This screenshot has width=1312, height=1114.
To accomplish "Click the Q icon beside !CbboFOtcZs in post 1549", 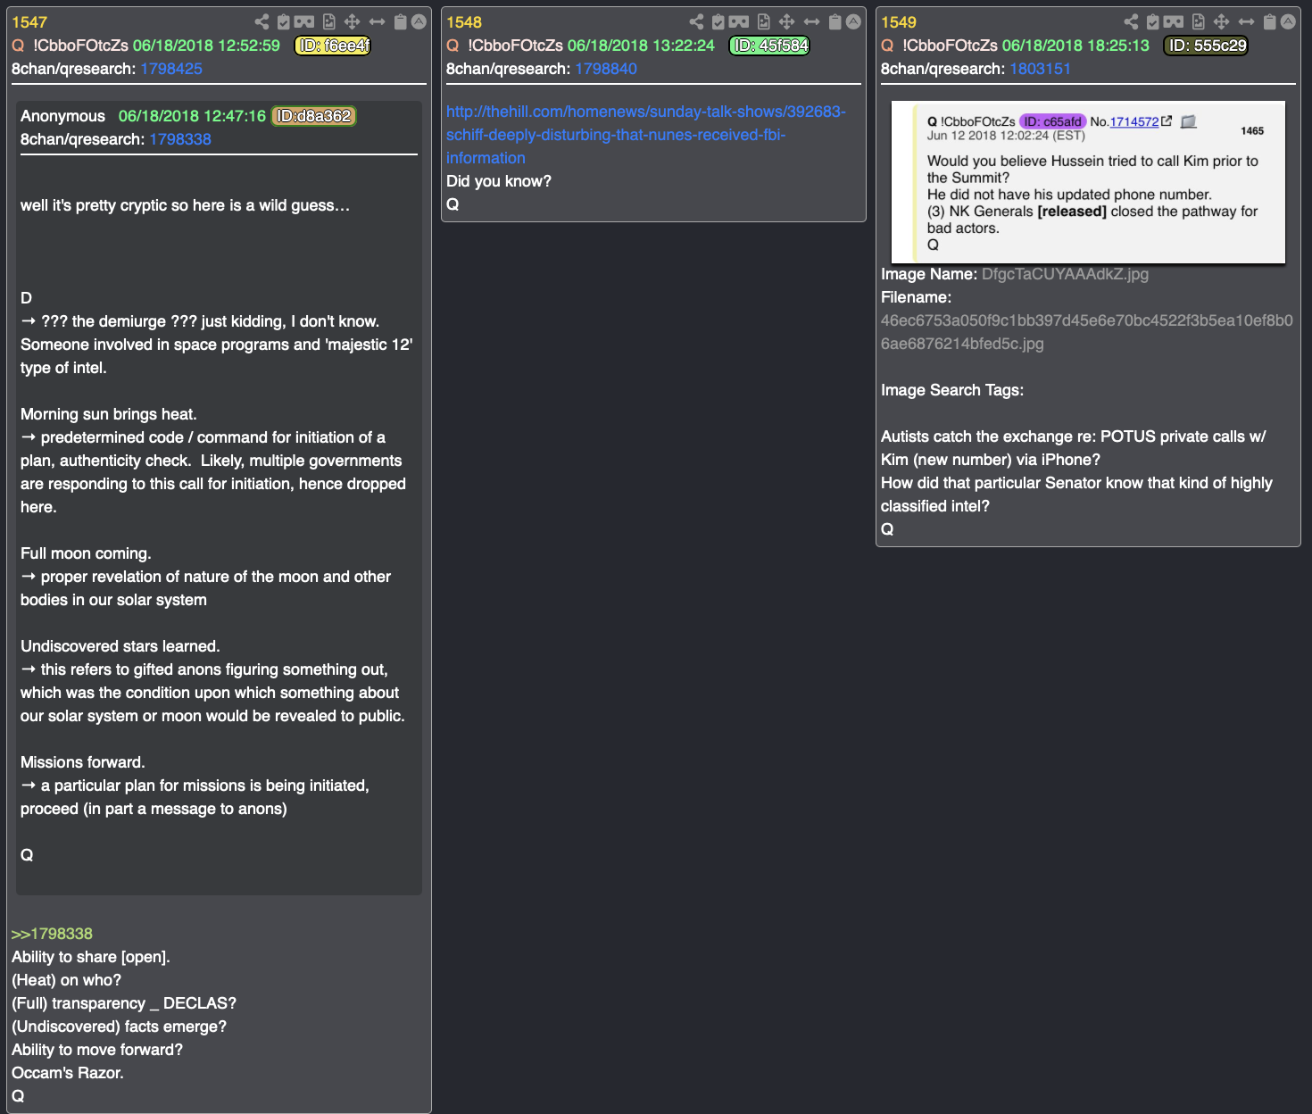I will click(x=887, y=46).
